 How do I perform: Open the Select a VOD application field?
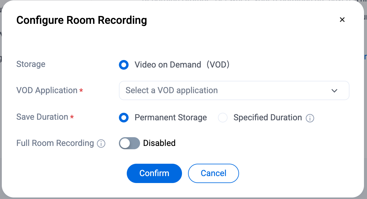point(223,90)
